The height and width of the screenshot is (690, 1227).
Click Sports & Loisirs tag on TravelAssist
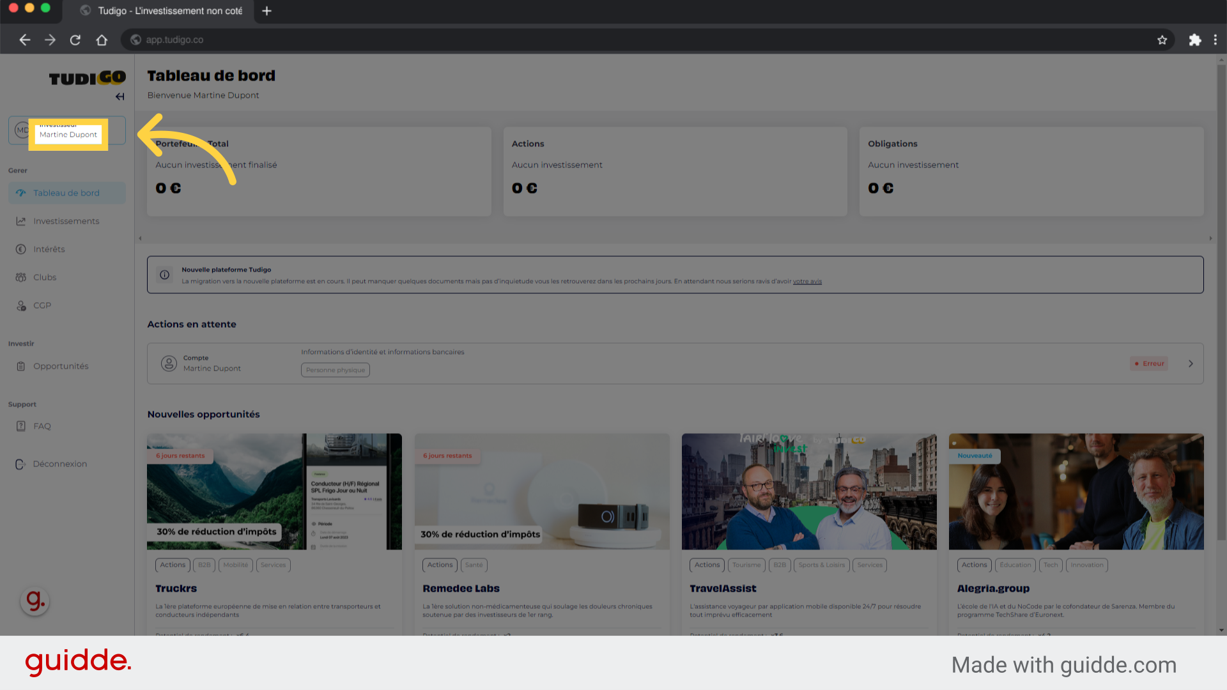[822, 565]
